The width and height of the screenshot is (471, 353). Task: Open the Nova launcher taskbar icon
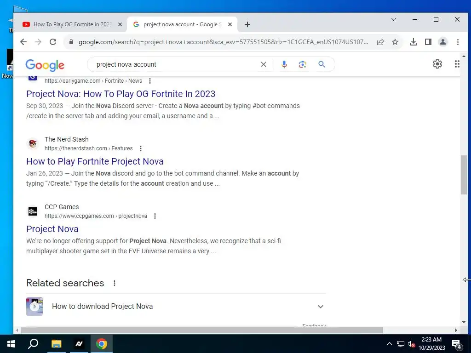pyautogui.click(x=79, y=344)
